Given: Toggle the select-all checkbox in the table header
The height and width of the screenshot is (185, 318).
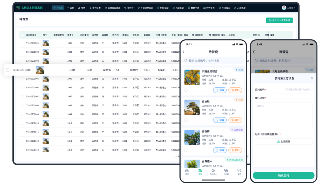Looking at the screenshot, I should point(22,35).
